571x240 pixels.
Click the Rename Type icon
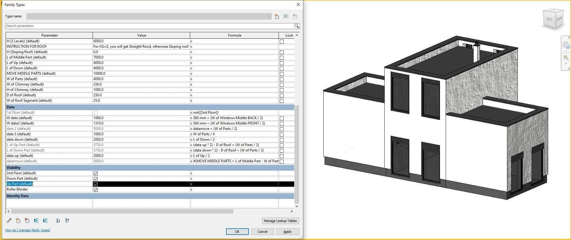(x=286, y=16)
